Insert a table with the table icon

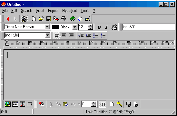[x=15, y=104]
